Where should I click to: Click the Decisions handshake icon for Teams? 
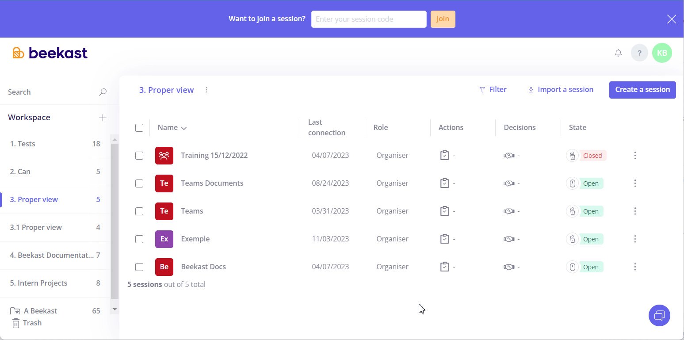pyautogui.click(x=509, y=211)
